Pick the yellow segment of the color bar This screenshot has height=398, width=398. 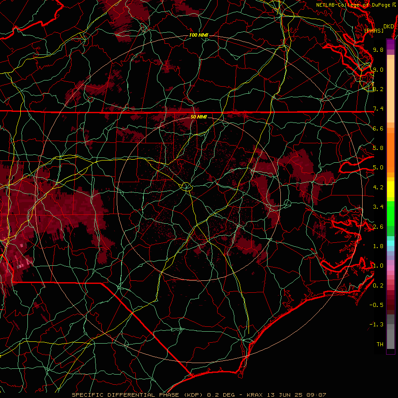[x=390, y=189]
